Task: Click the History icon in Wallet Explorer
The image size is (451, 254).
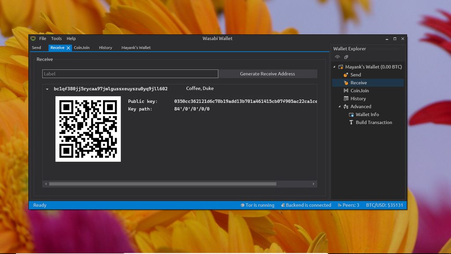Action: click(346, 99)
